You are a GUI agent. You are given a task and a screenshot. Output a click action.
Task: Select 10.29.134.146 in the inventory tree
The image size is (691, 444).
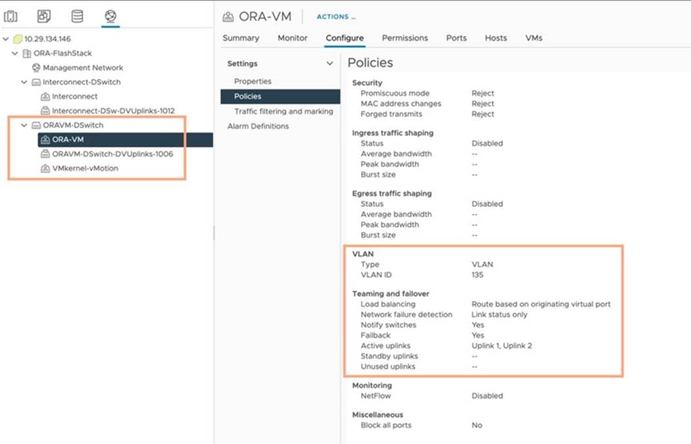point(47,39)
